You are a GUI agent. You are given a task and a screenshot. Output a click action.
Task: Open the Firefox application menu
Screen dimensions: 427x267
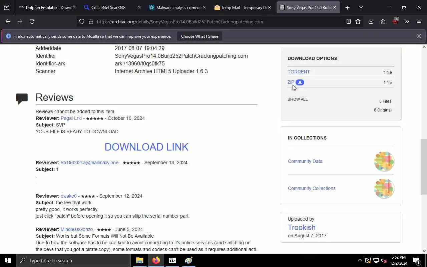tap(419, 21)
